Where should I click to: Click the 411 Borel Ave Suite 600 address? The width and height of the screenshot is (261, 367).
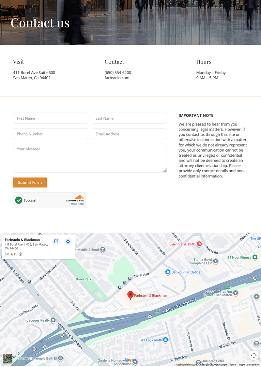[34, 72]
